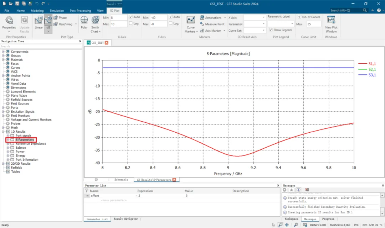Collapse the 1D Results tree node
Screen dimensions: 385x228
point(3,132)
